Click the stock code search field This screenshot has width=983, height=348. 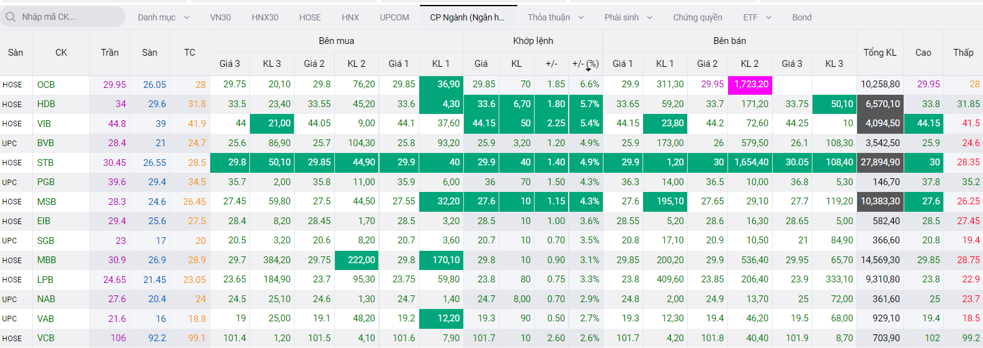pyautogui.click(x=68, y=17)
